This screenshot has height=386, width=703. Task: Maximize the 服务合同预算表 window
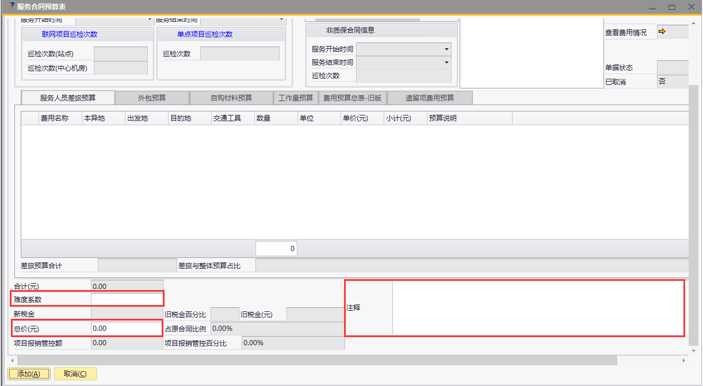671,7
